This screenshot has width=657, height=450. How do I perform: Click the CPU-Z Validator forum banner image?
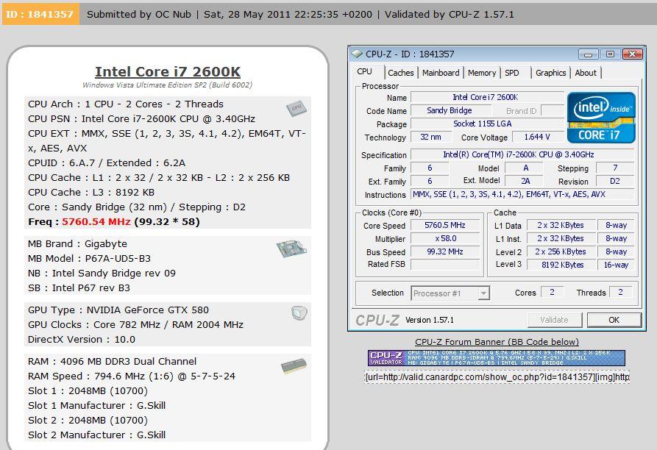point(497,358)
